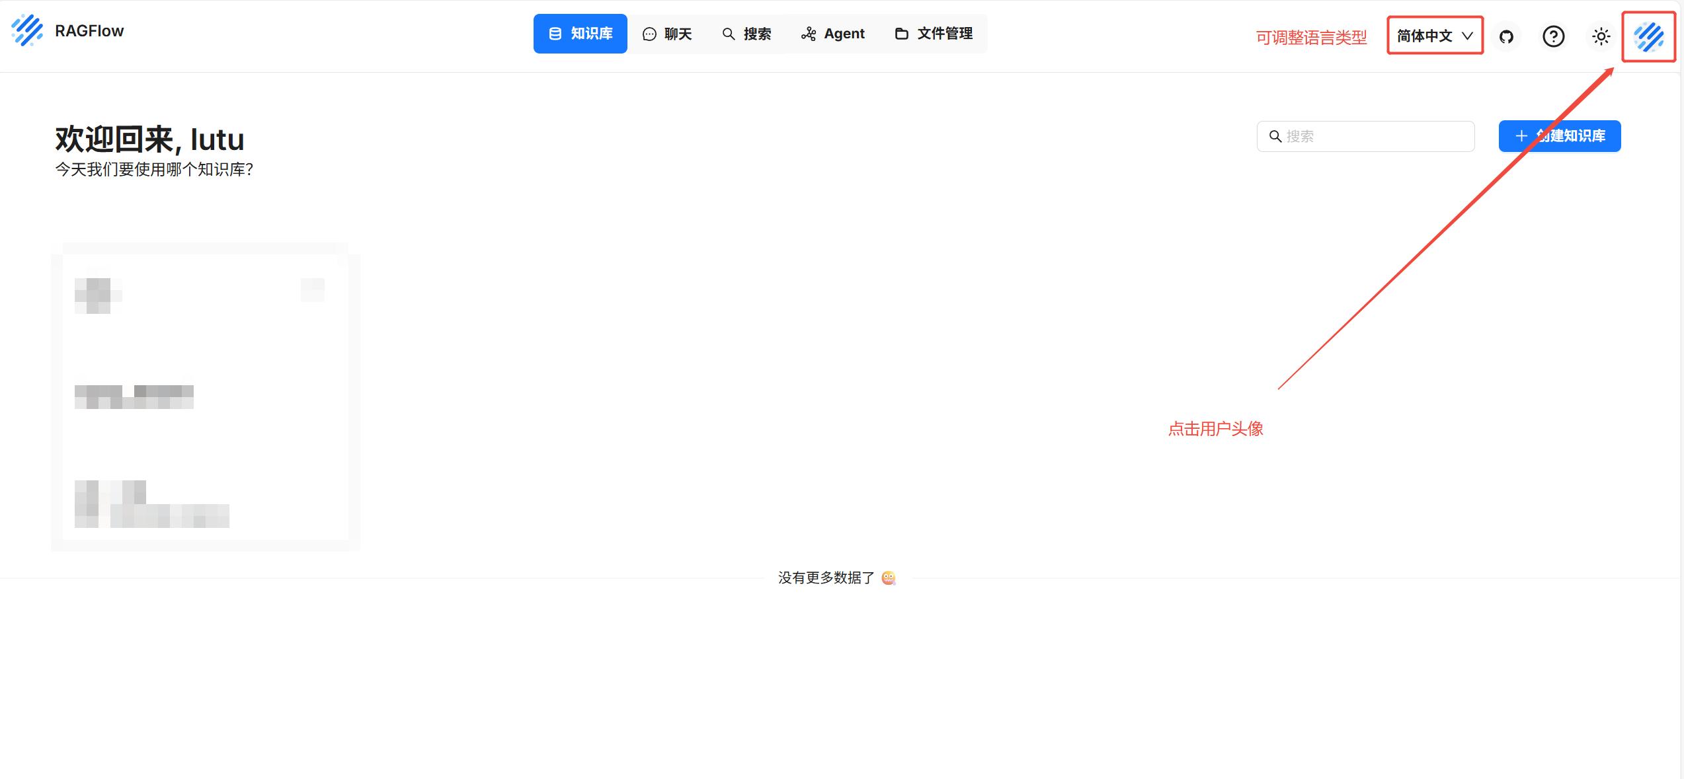The image size is (1684, 779).
Task: Open the GitHub repository icon
Action: 1506,36
